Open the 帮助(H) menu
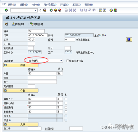This screenshot has width=138, height=132. click(x=89, y=4)
